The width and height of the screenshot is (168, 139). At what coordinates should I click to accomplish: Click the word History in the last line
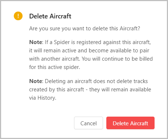point(46,98)
